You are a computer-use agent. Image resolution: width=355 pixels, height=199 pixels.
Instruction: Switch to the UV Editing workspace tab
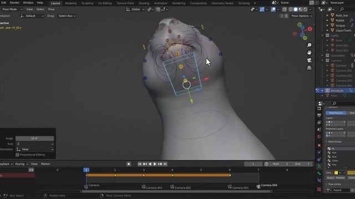pos(105,3)
